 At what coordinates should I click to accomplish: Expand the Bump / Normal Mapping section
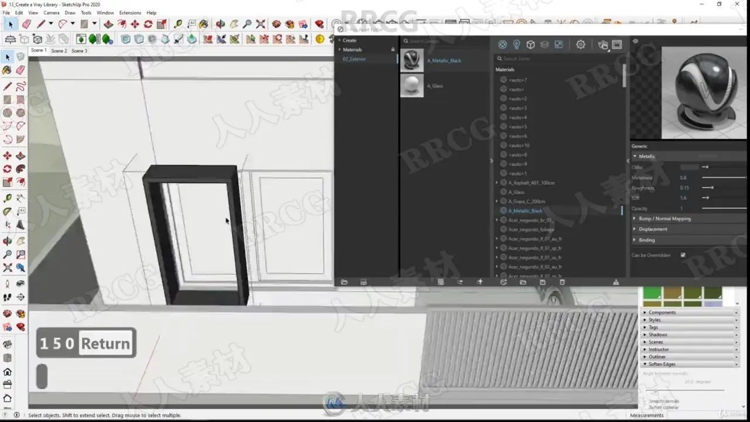click(x=635, y=219)
